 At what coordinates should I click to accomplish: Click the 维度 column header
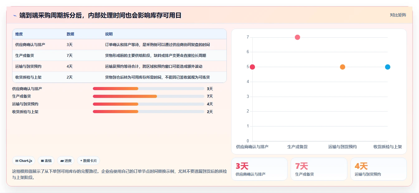pyautogui.click(x=19, y=34)
